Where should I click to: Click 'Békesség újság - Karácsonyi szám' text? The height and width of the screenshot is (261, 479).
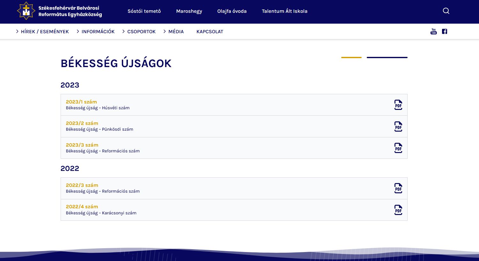tap(101, 213)
